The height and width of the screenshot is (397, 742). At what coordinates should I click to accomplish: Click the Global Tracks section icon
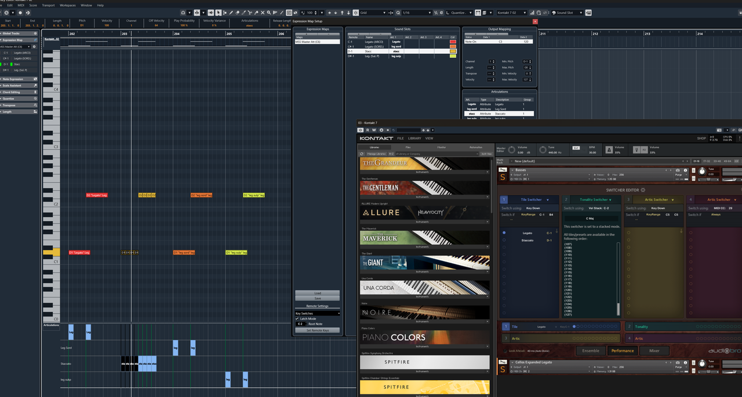[35, 34]
